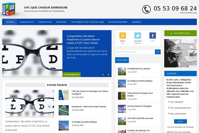
Task: Click the telephone icon in header
Action: tap(146, 9)
